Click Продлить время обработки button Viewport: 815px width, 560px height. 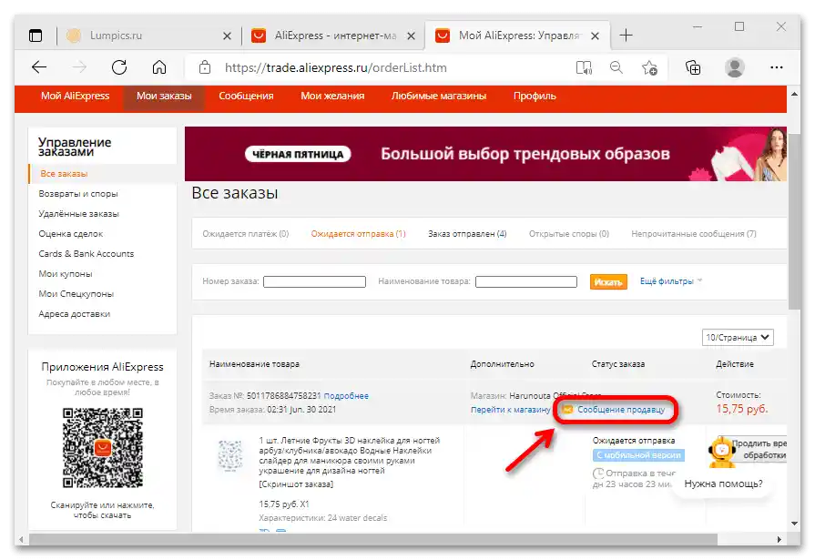759,449
